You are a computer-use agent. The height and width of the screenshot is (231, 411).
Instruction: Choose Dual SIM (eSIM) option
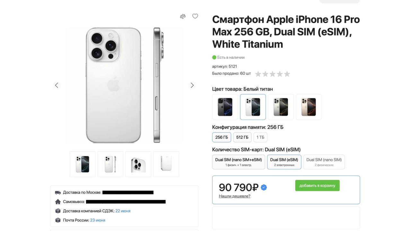pyautogui.click(x=284, y=162)
